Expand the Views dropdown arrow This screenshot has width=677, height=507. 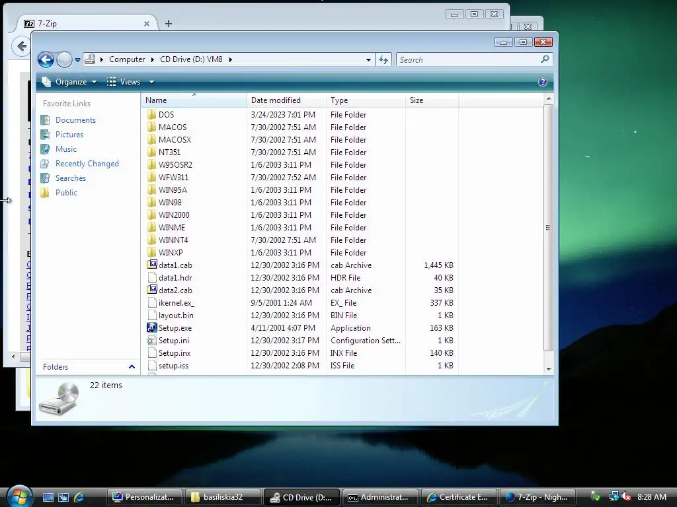click(x=151, y=82)
